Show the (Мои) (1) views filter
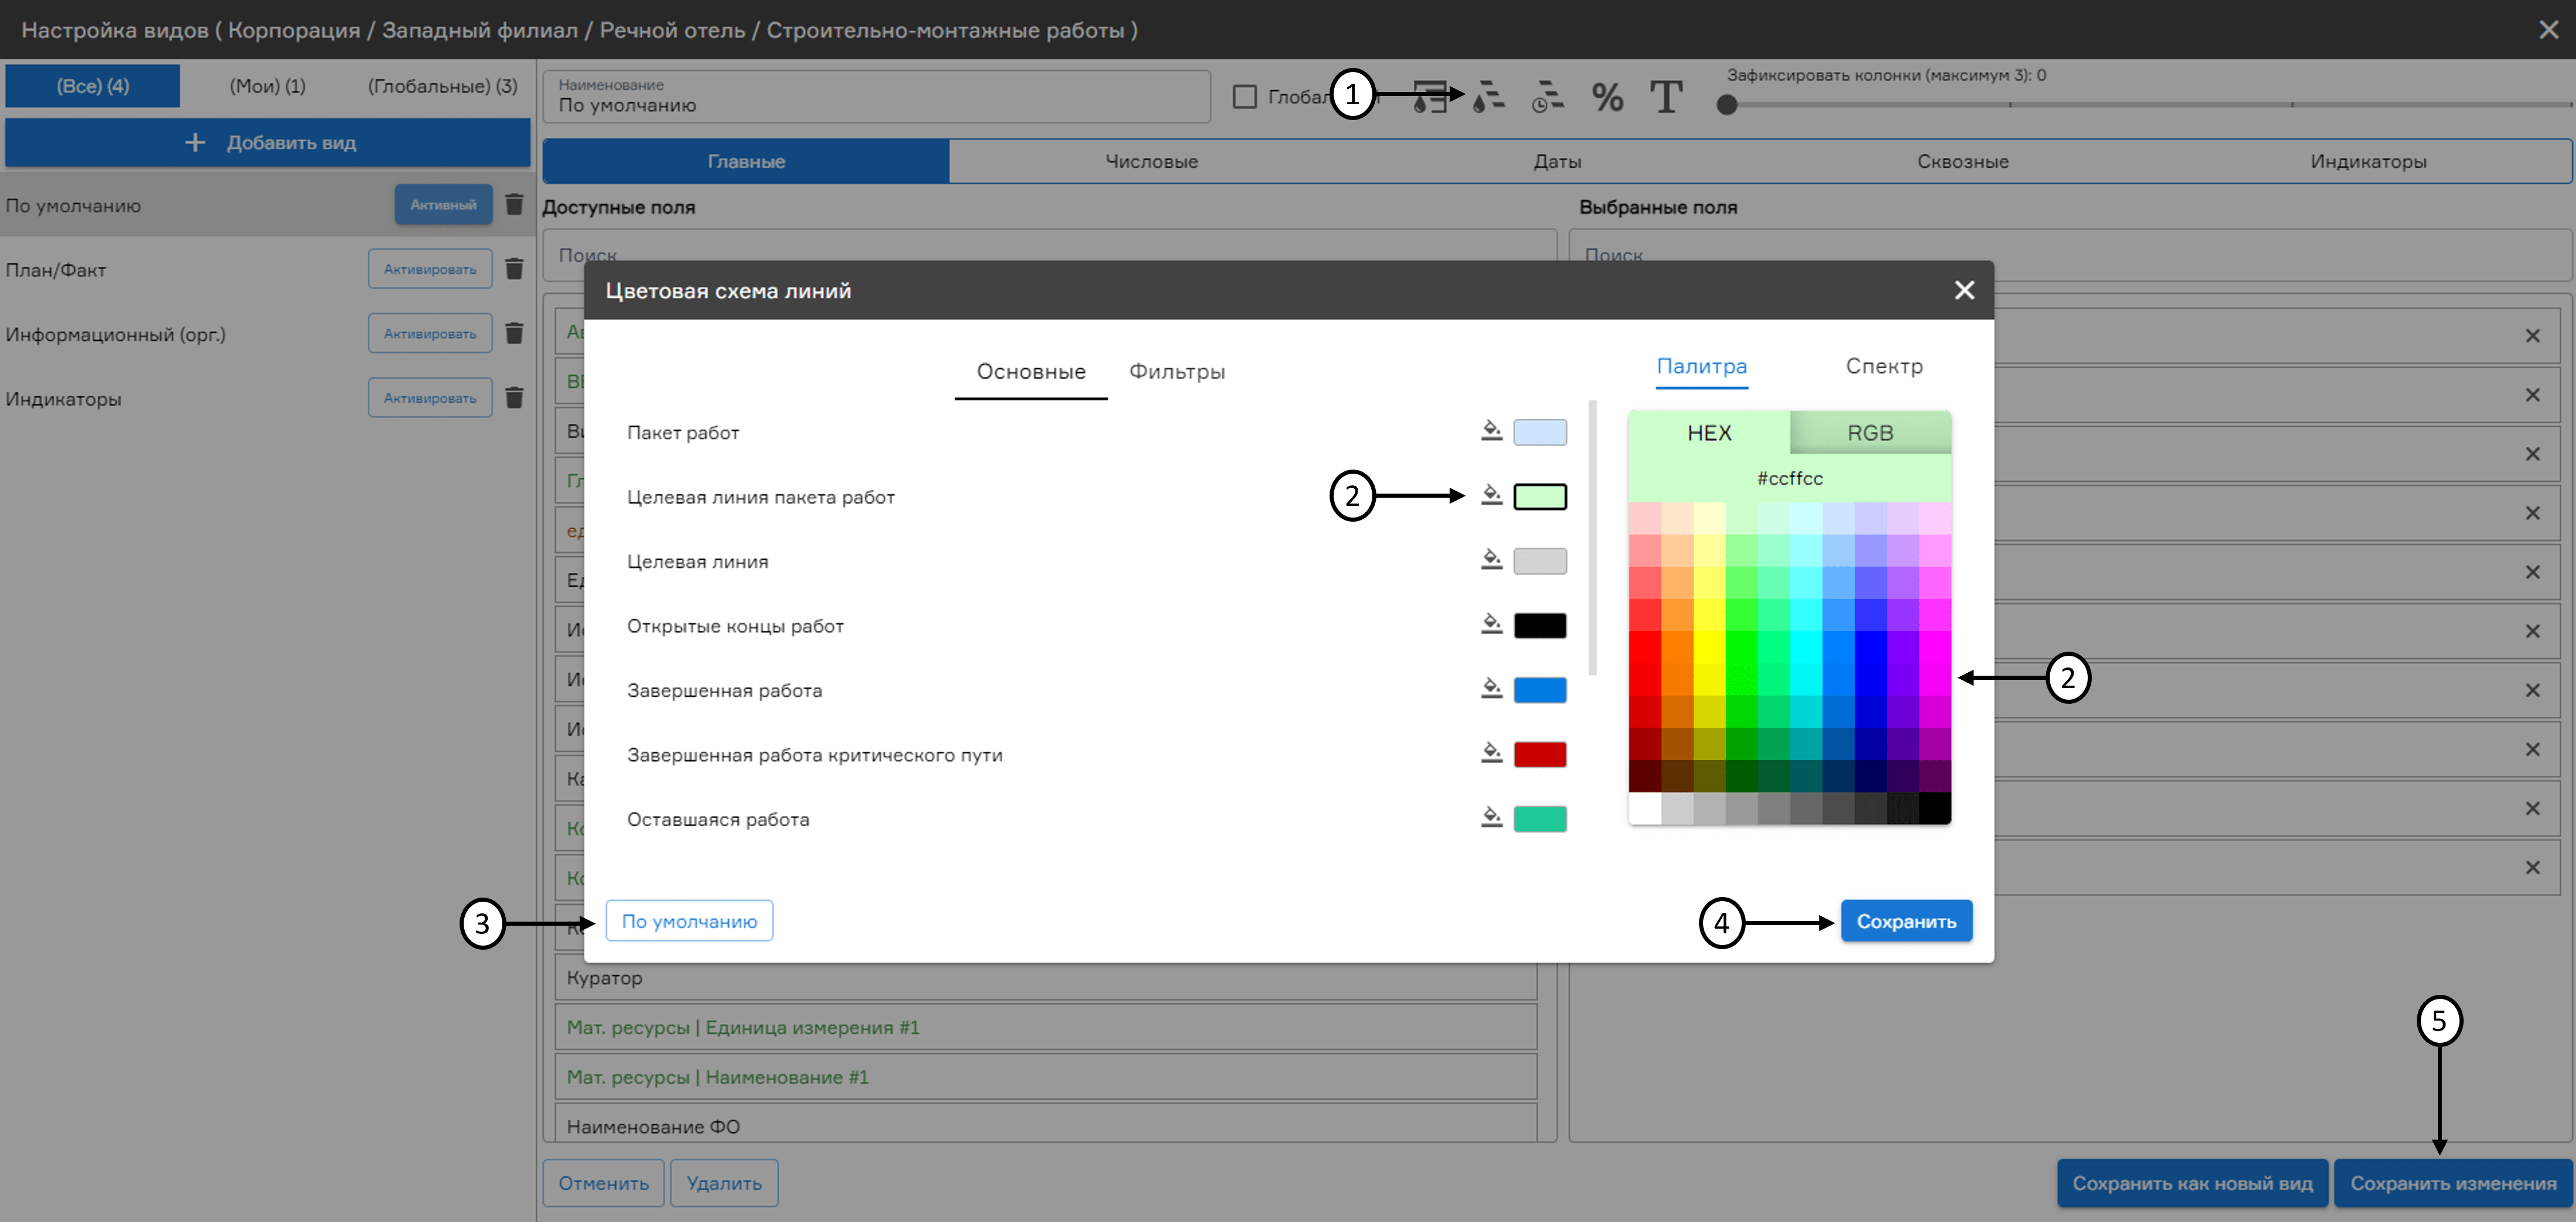The width and height of the screenshot is (2576, 1222). coord(268,86)
